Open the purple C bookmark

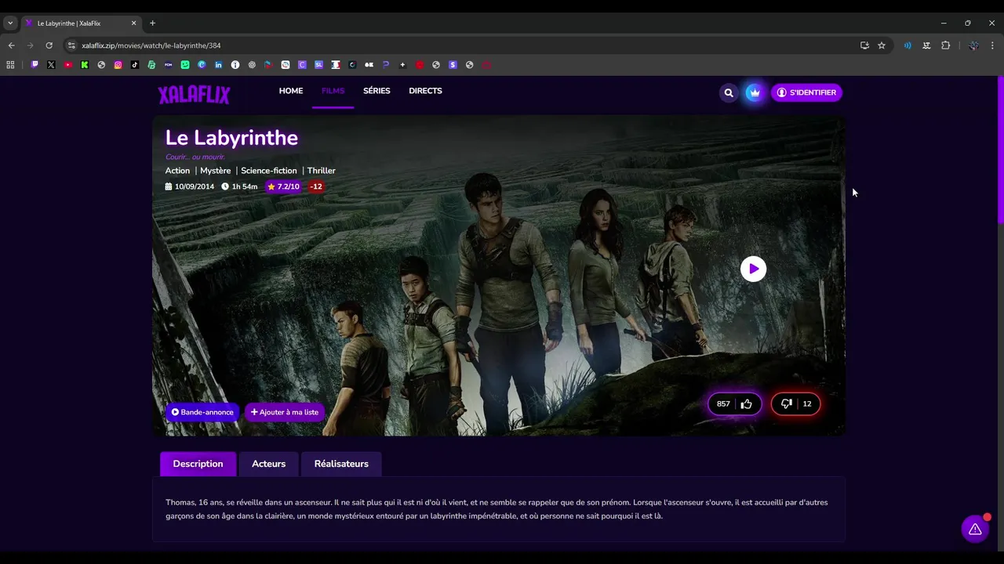(x=302, y=65)
